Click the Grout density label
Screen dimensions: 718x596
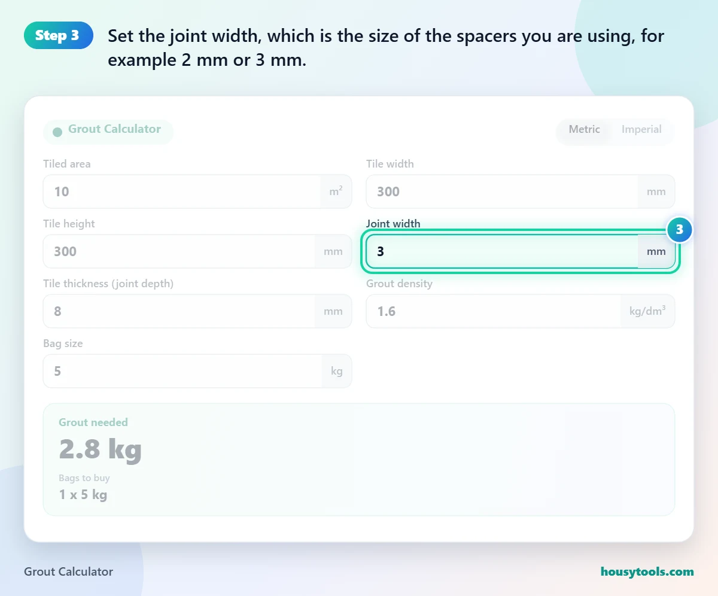click(x=399, y=284)
